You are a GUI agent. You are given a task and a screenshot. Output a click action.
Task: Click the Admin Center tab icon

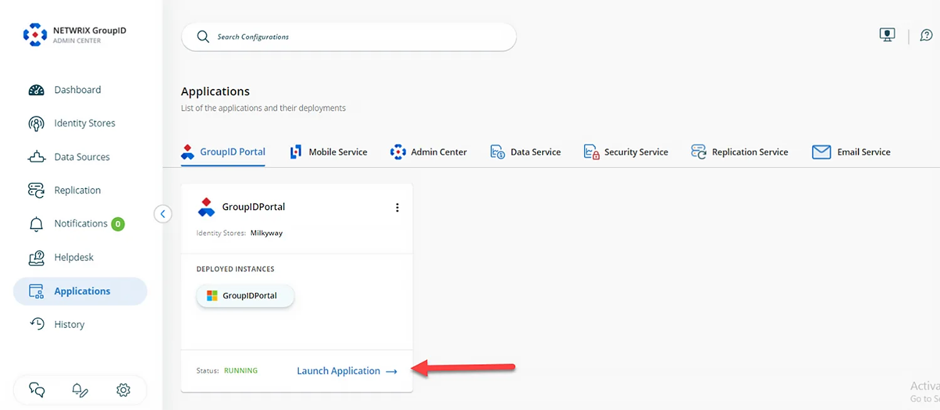pos(398,152)
